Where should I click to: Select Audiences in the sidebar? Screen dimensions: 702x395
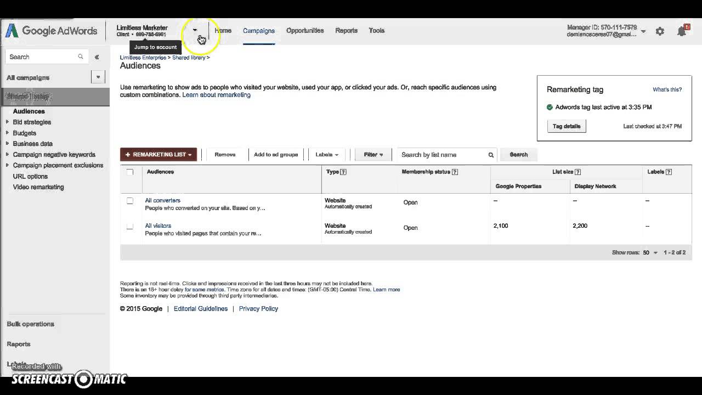pos(29,111)
